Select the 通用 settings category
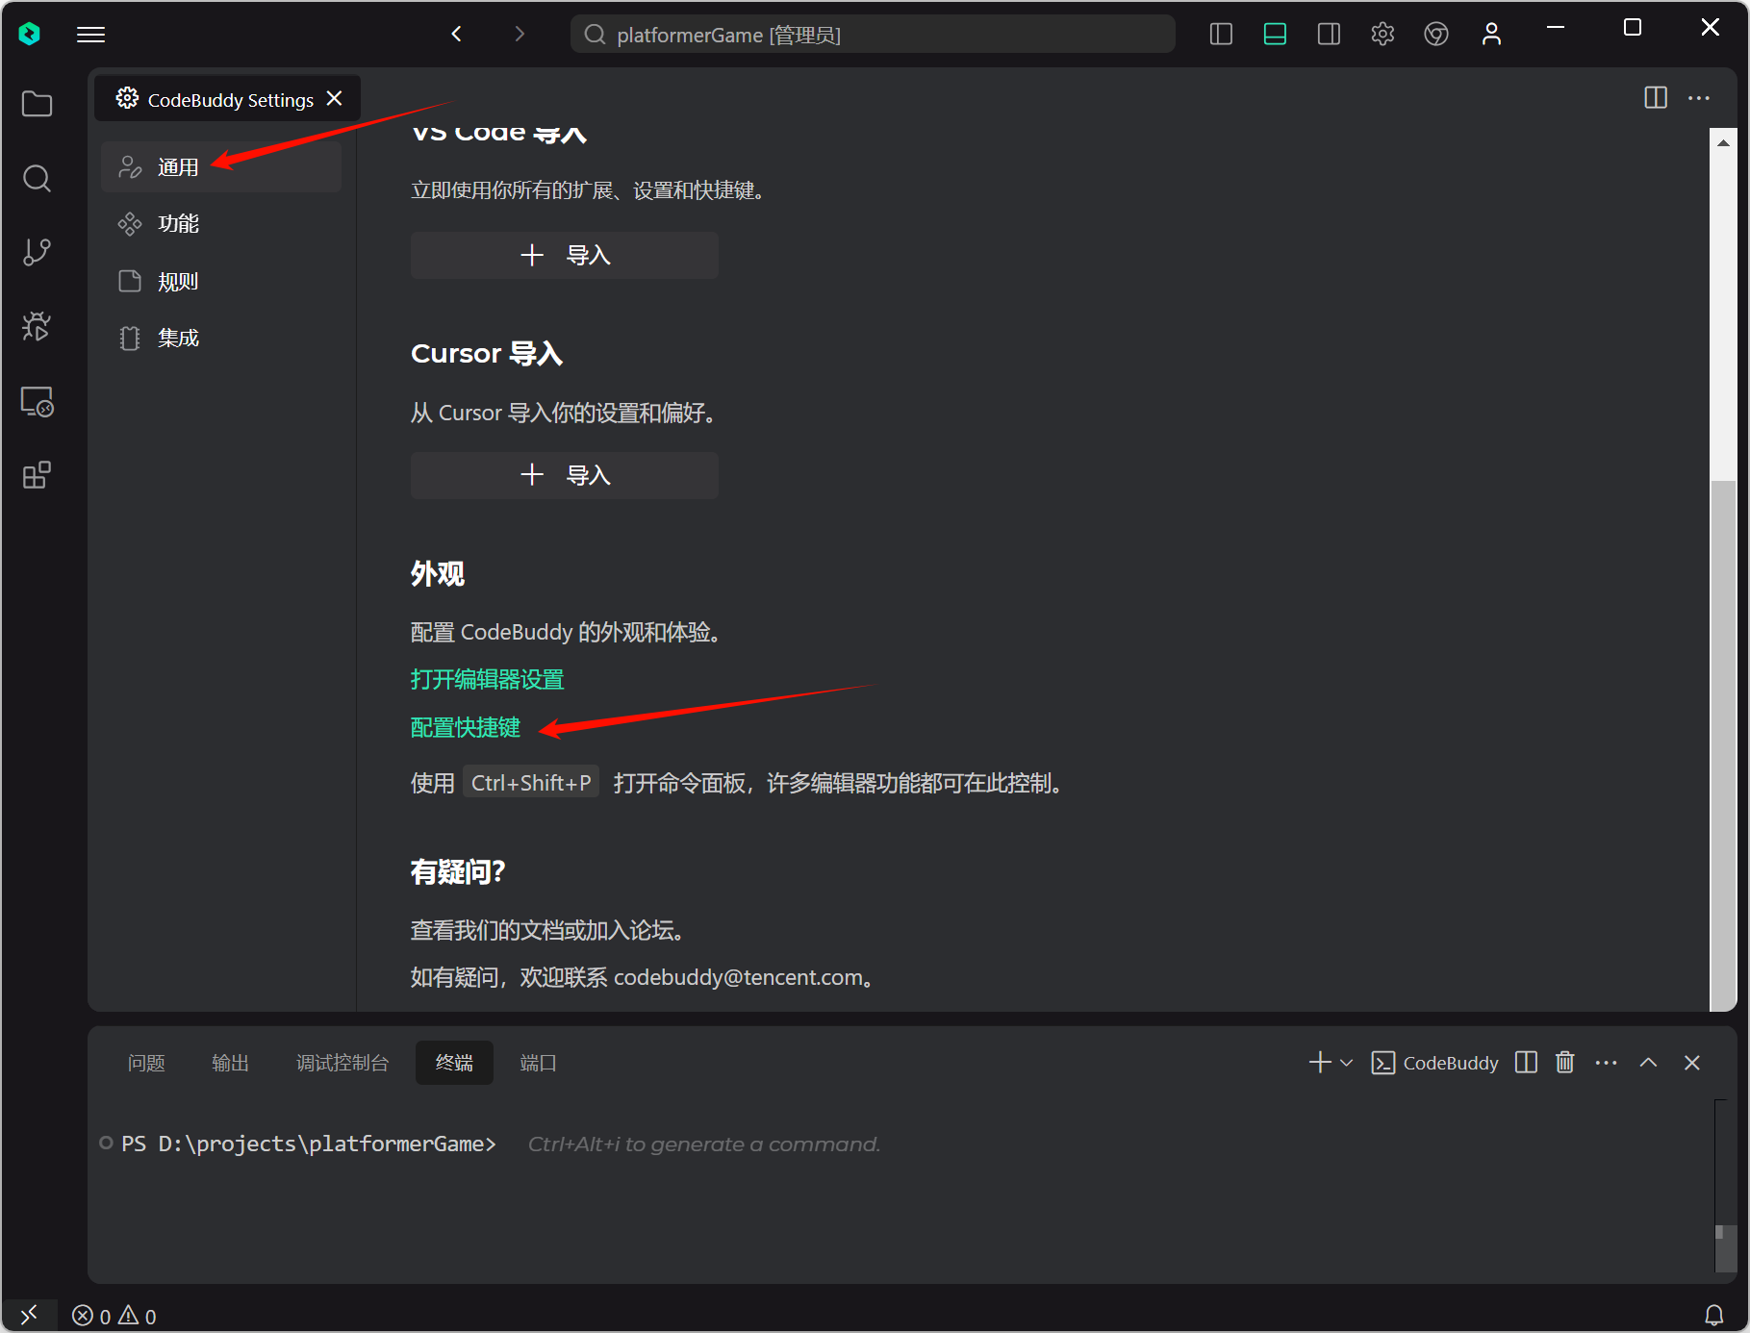1750x1333 pixels. tap(221, 167)
